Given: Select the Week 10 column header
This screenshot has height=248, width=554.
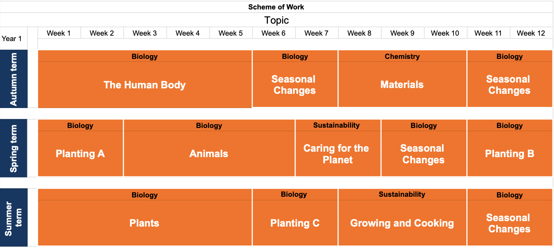Looking at the screenshot, I should tap(445, 33).
